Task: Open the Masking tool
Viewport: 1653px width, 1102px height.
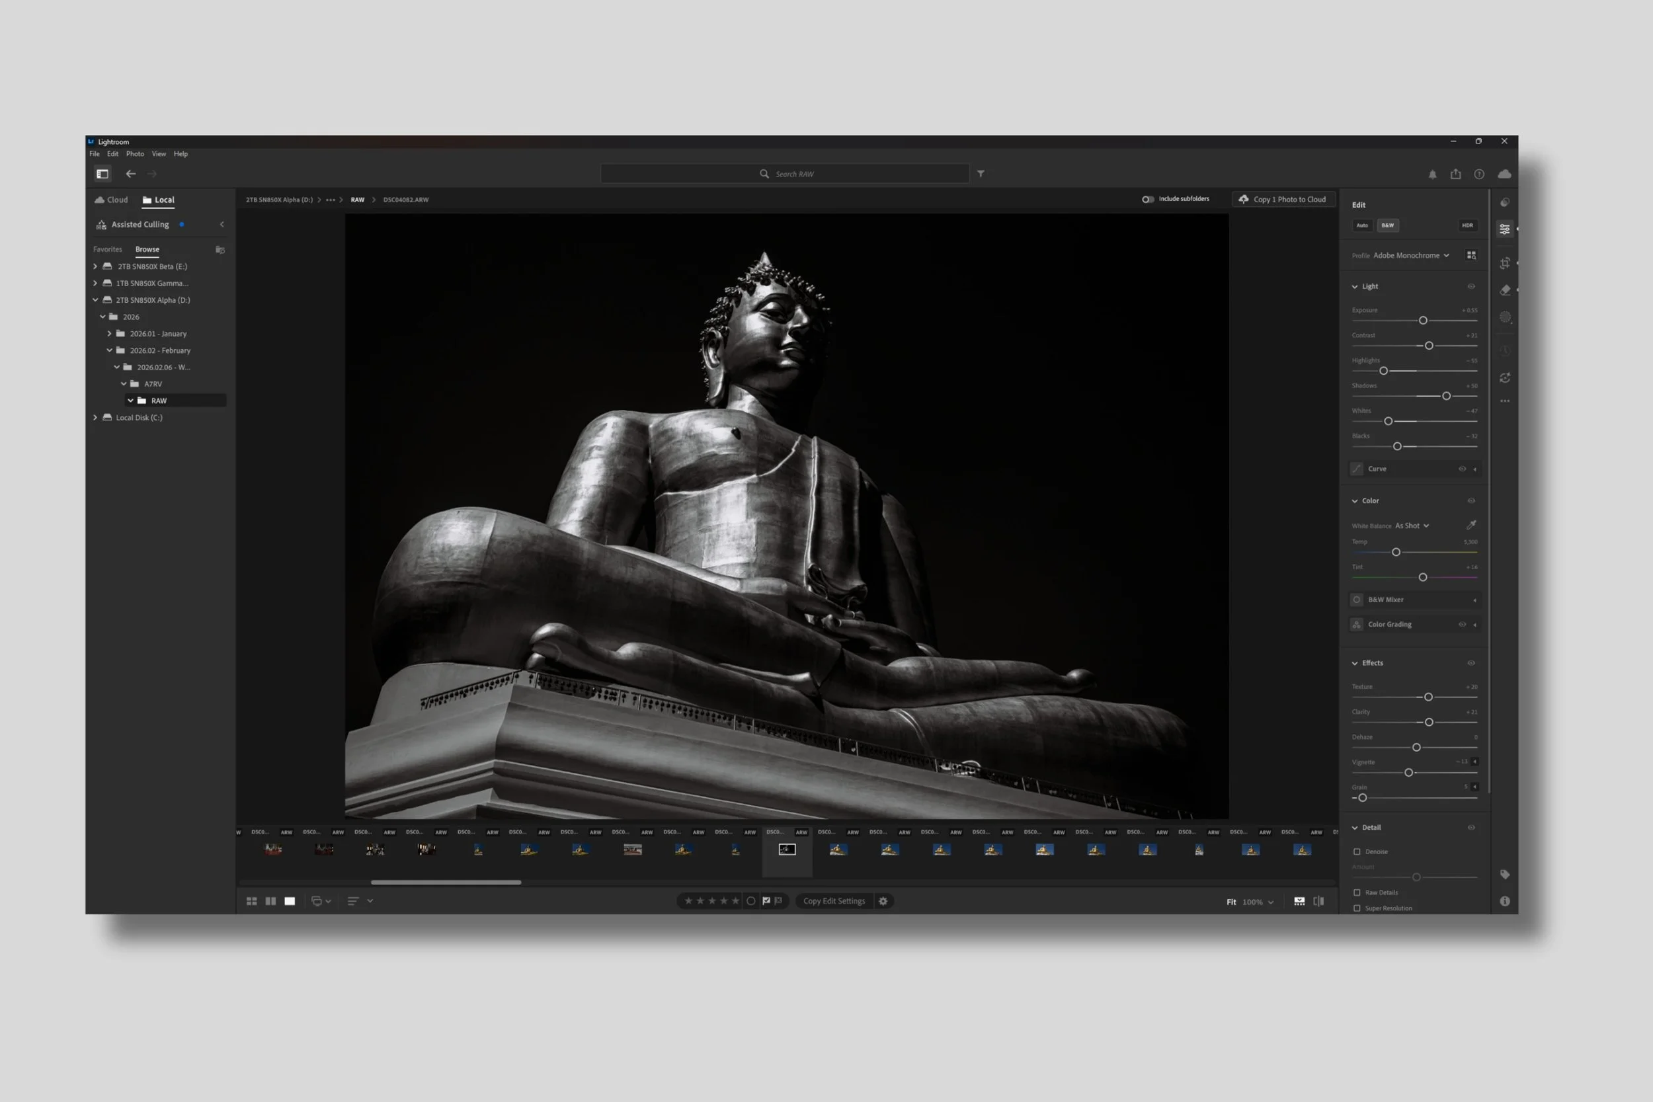Action: pos(1504,318)
